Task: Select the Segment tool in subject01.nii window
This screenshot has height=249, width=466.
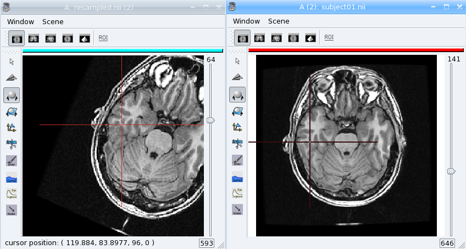Action: point(237,193)
